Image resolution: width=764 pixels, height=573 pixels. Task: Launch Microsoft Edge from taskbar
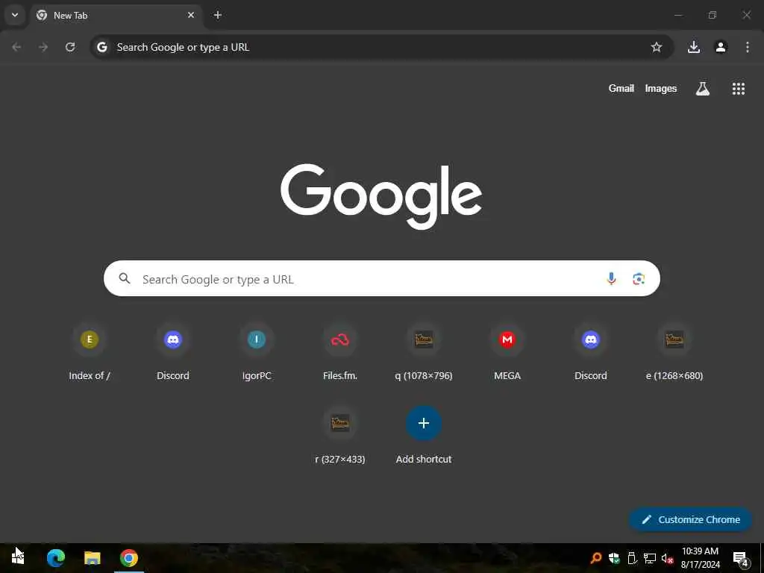pos(55,557)
